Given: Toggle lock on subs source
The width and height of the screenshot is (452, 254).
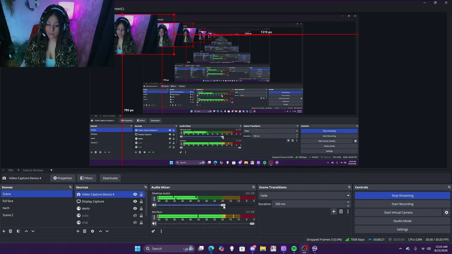Looking at the screenshot, I should pyautogui.click(x=141, y=216).
